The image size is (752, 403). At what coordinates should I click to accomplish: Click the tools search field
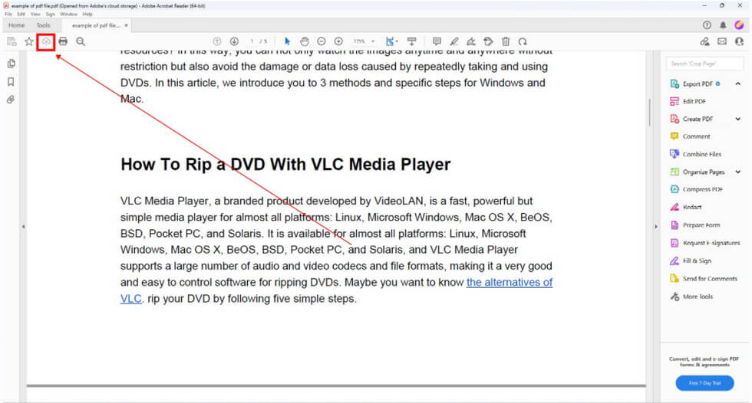pyautogui.click(x=704, y=64)
